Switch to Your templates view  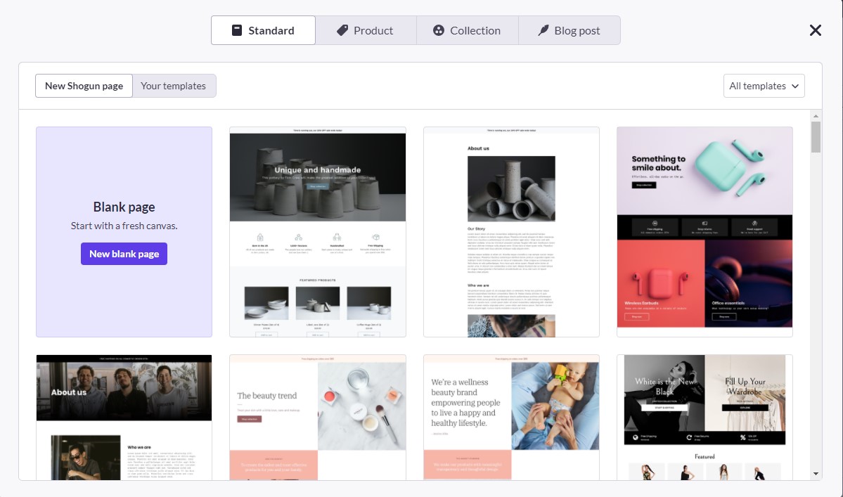pos(174,86)
